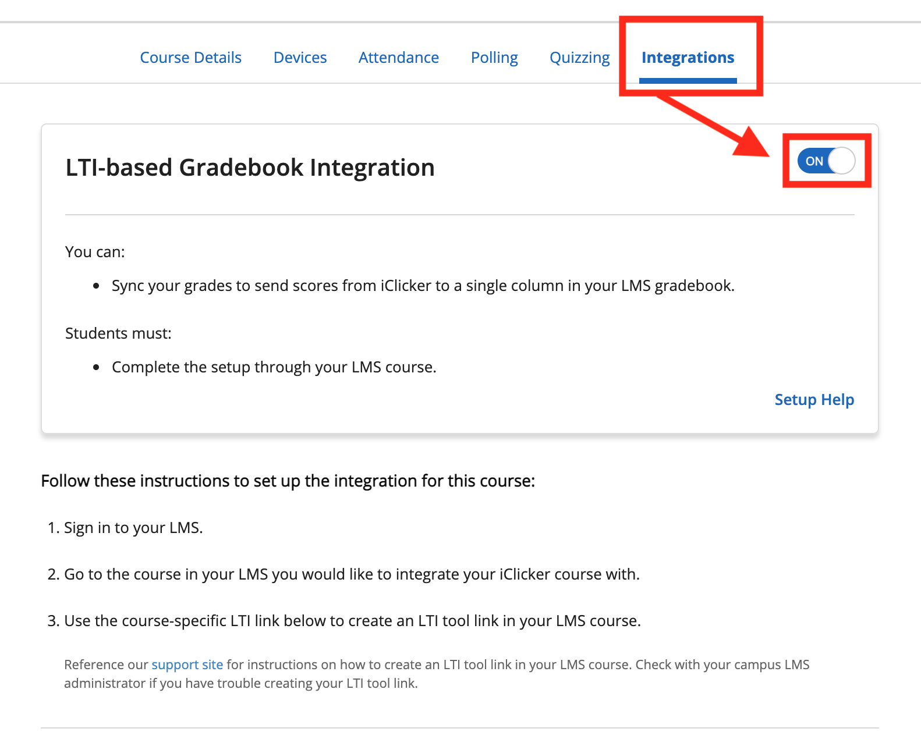Click the Polling menu entry
Screen dimensions: 921x739
point(494,57)
